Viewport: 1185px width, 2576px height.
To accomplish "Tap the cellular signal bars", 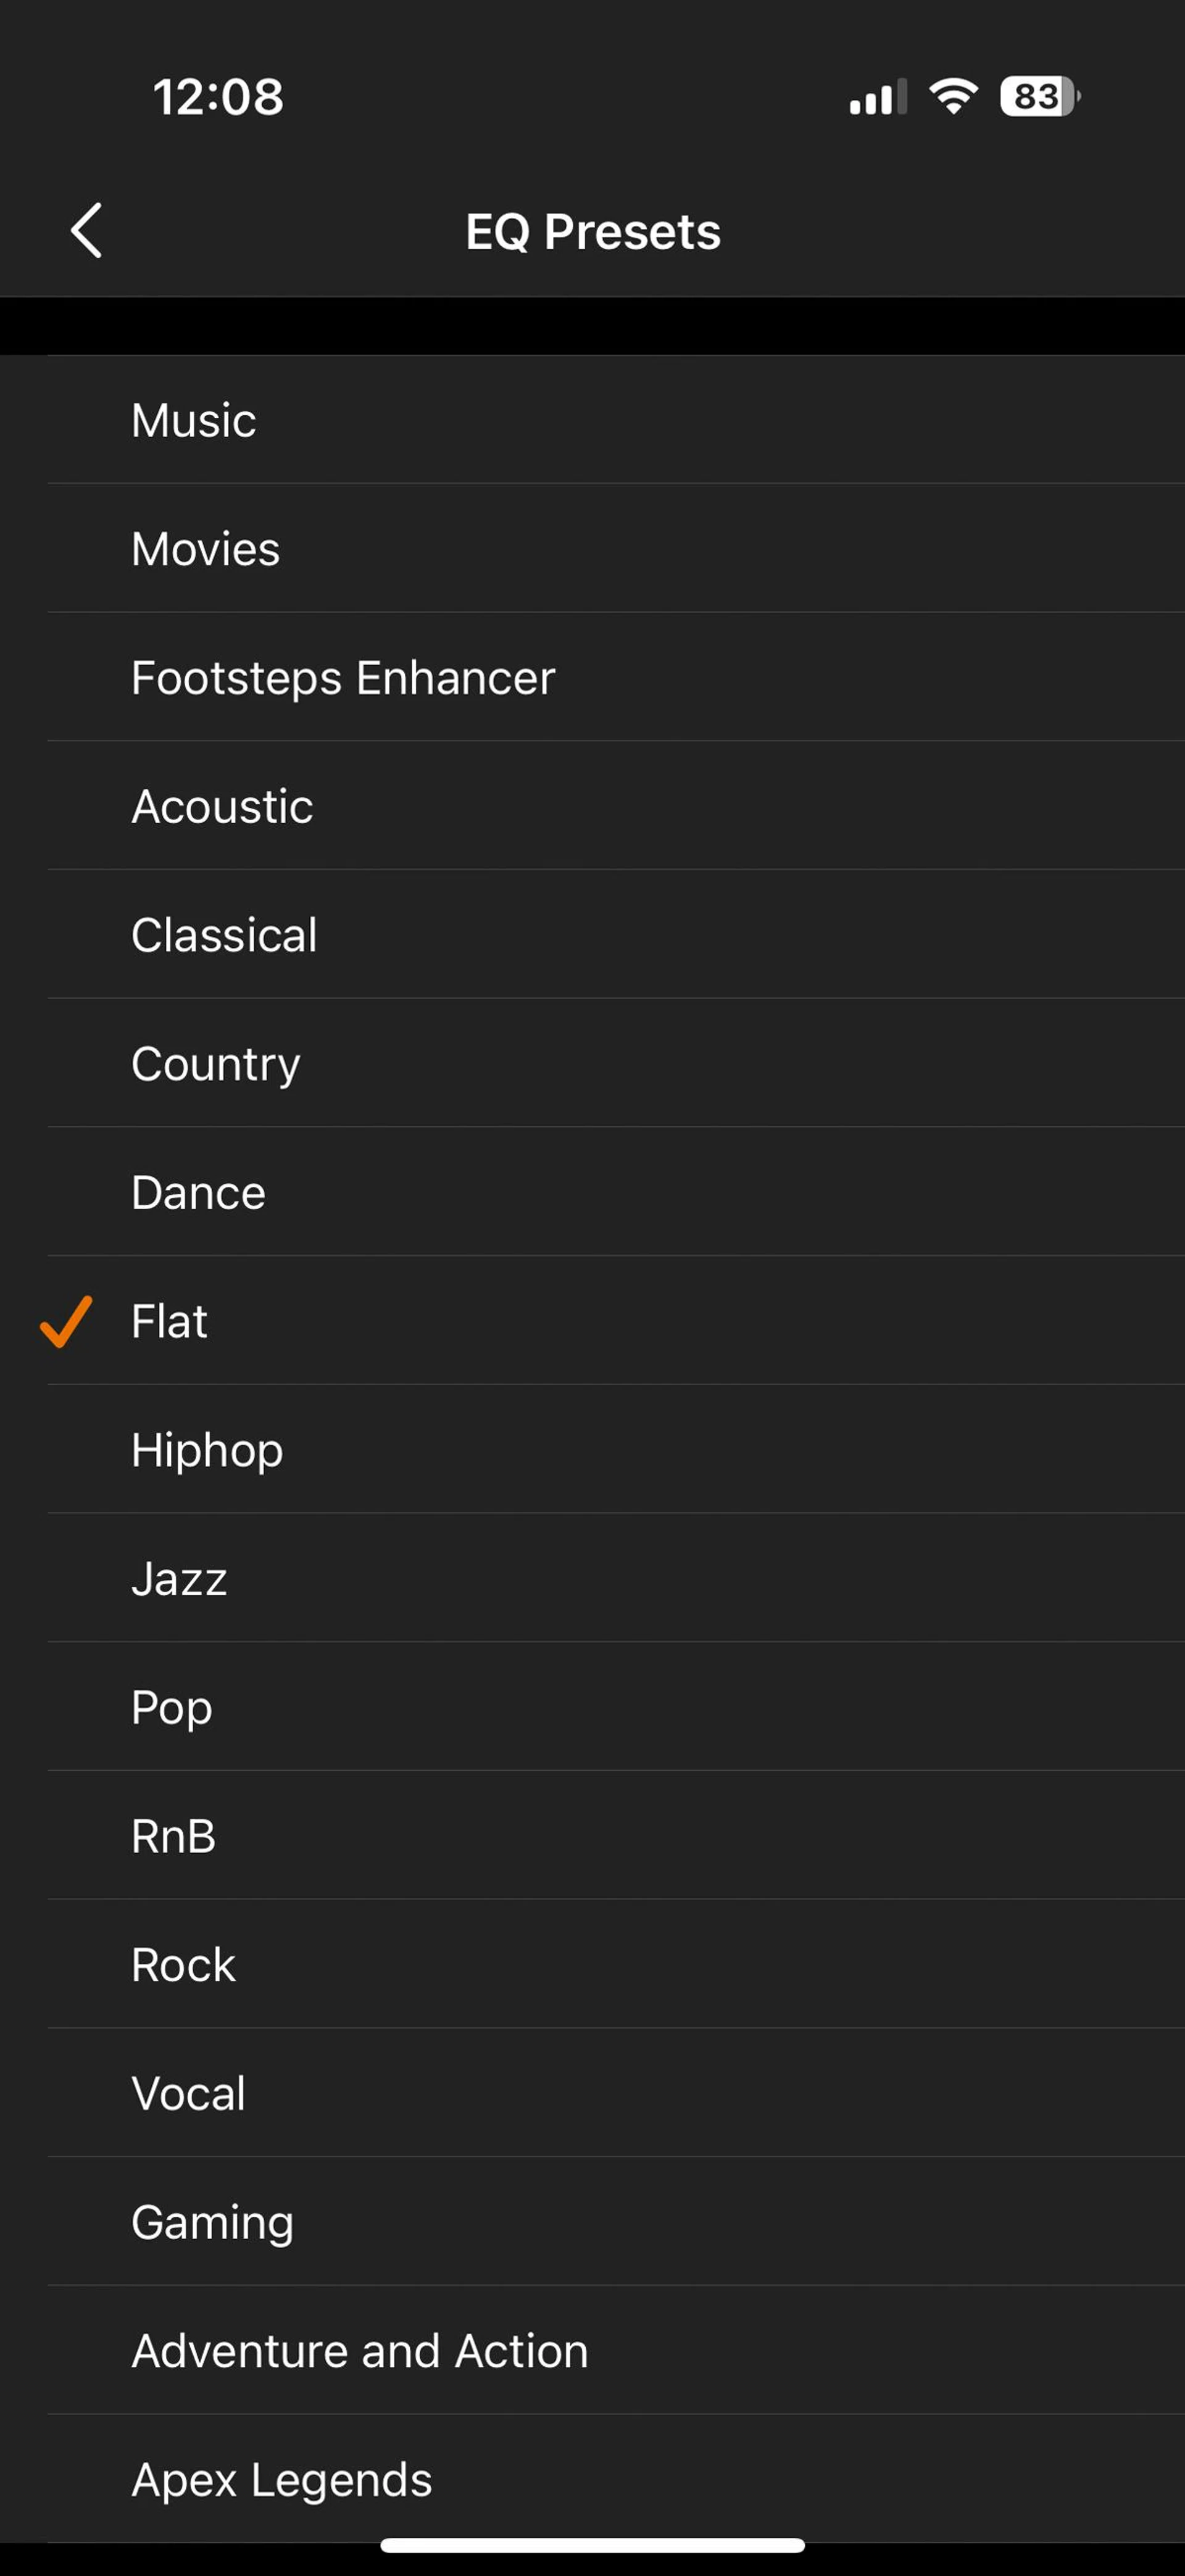I will (877, 98).
